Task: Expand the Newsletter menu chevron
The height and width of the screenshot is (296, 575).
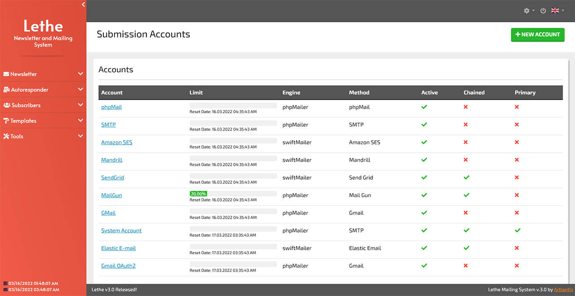Action: coord(80,74)
